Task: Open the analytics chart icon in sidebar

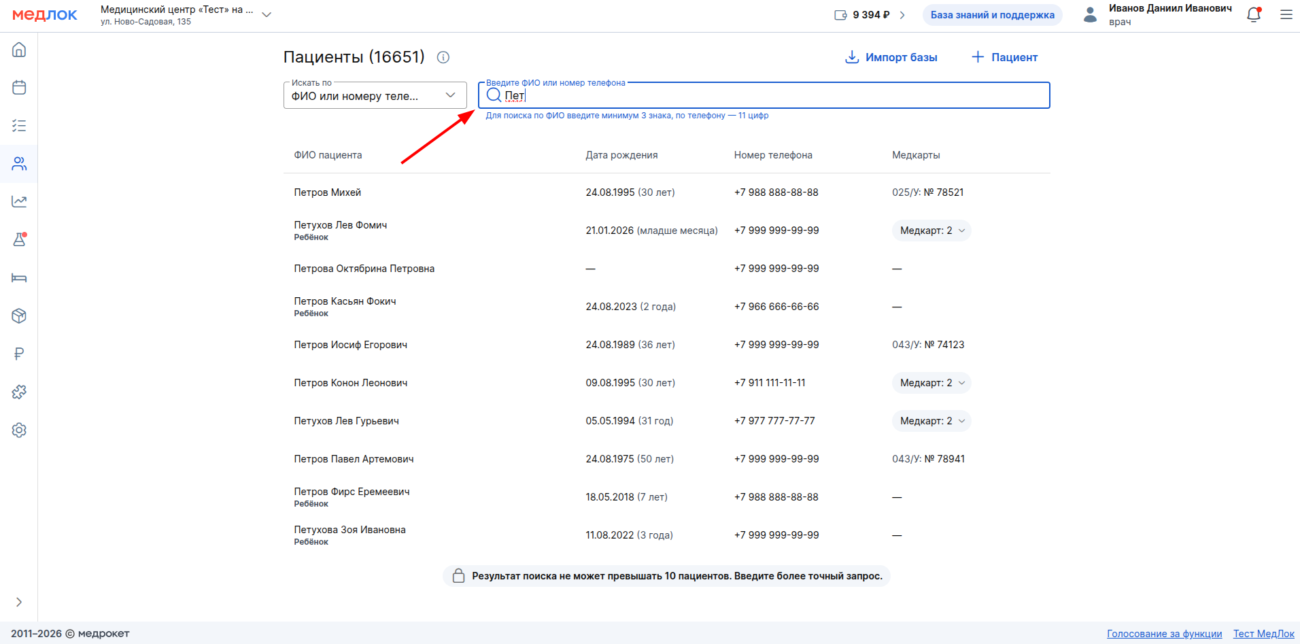Action: 19,201
